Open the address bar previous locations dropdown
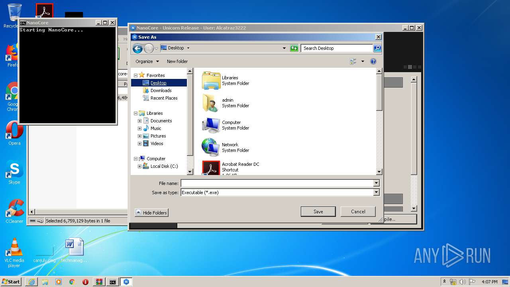 284,48
